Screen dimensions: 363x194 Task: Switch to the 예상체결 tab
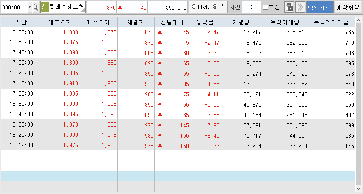coord(348,7)
